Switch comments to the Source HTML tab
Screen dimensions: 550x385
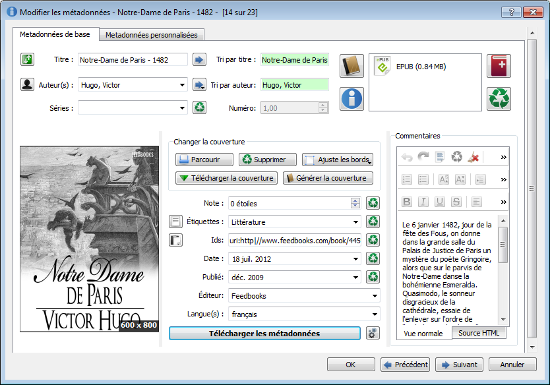click(x=479, y=334)
